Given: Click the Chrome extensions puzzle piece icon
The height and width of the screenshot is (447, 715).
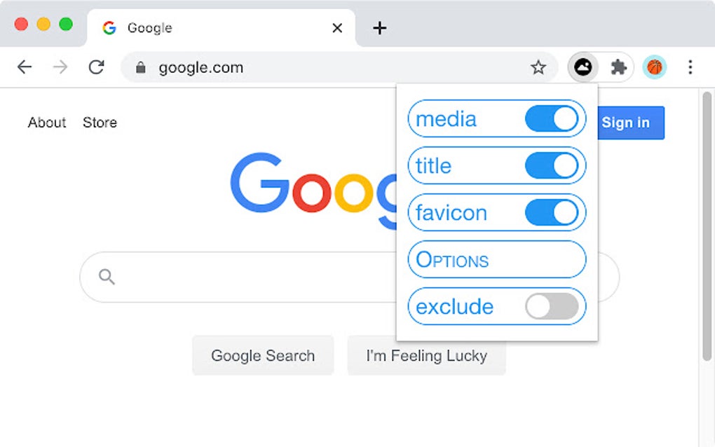Looking at the screenshot, I should coord(618,67).
